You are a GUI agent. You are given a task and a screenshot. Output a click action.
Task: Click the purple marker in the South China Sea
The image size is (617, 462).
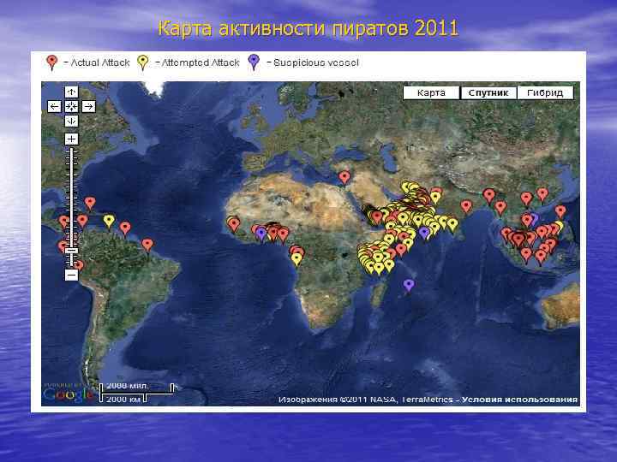pyautogui.click(x=534, y=218)
